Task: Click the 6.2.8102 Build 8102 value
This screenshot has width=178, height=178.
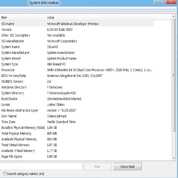Action: coord(60,29)
